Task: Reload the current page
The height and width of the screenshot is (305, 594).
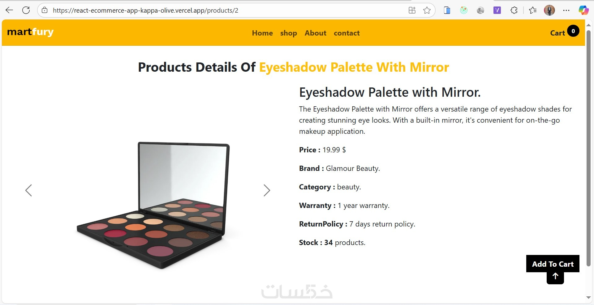Action: [x=26, y=10]
